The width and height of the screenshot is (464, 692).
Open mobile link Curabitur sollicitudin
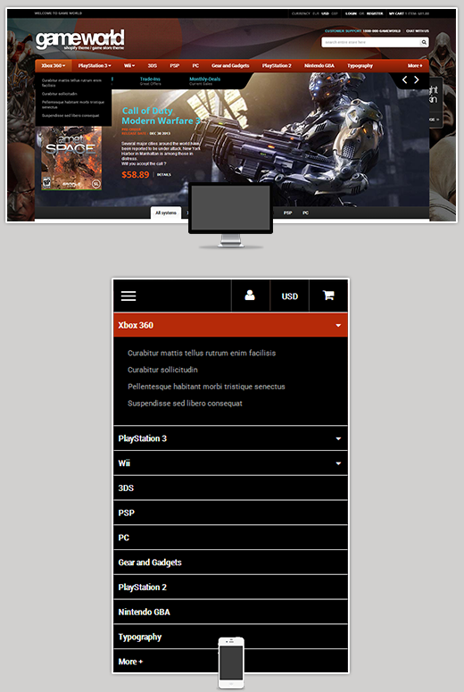click(162, 370)
